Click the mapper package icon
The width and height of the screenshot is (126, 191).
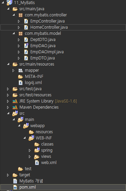[20, 70]
